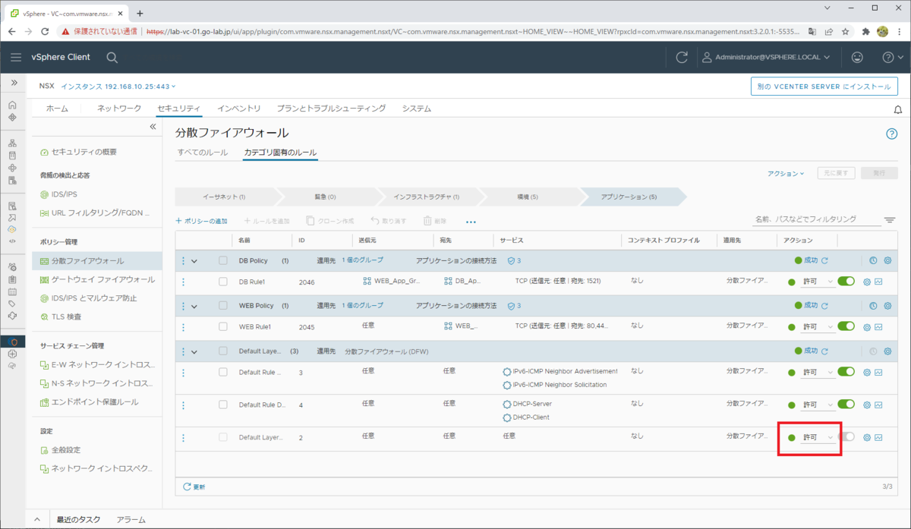This screenshot has width=911, height=529.
Task: Click ポリシーの追加 button
Action: click(201, 221)
